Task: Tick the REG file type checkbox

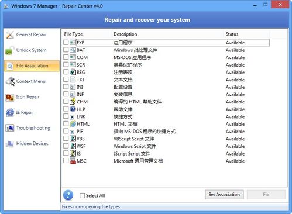Action: coord(66,72)
